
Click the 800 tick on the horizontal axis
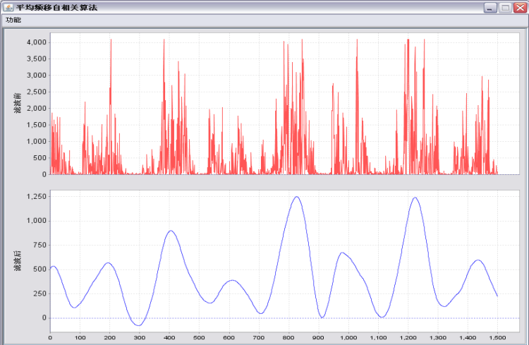(288, 338)
